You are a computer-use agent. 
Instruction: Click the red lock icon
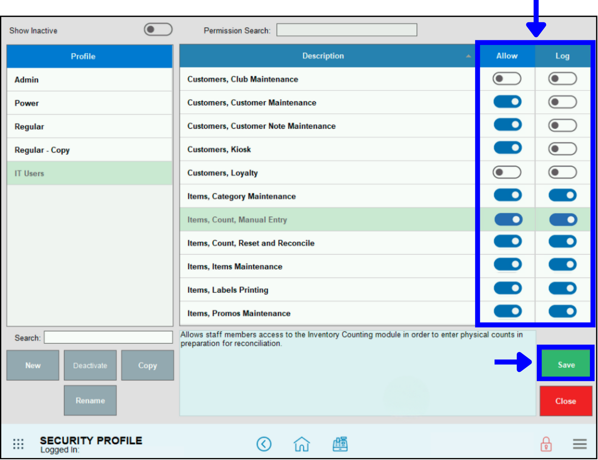545,444
